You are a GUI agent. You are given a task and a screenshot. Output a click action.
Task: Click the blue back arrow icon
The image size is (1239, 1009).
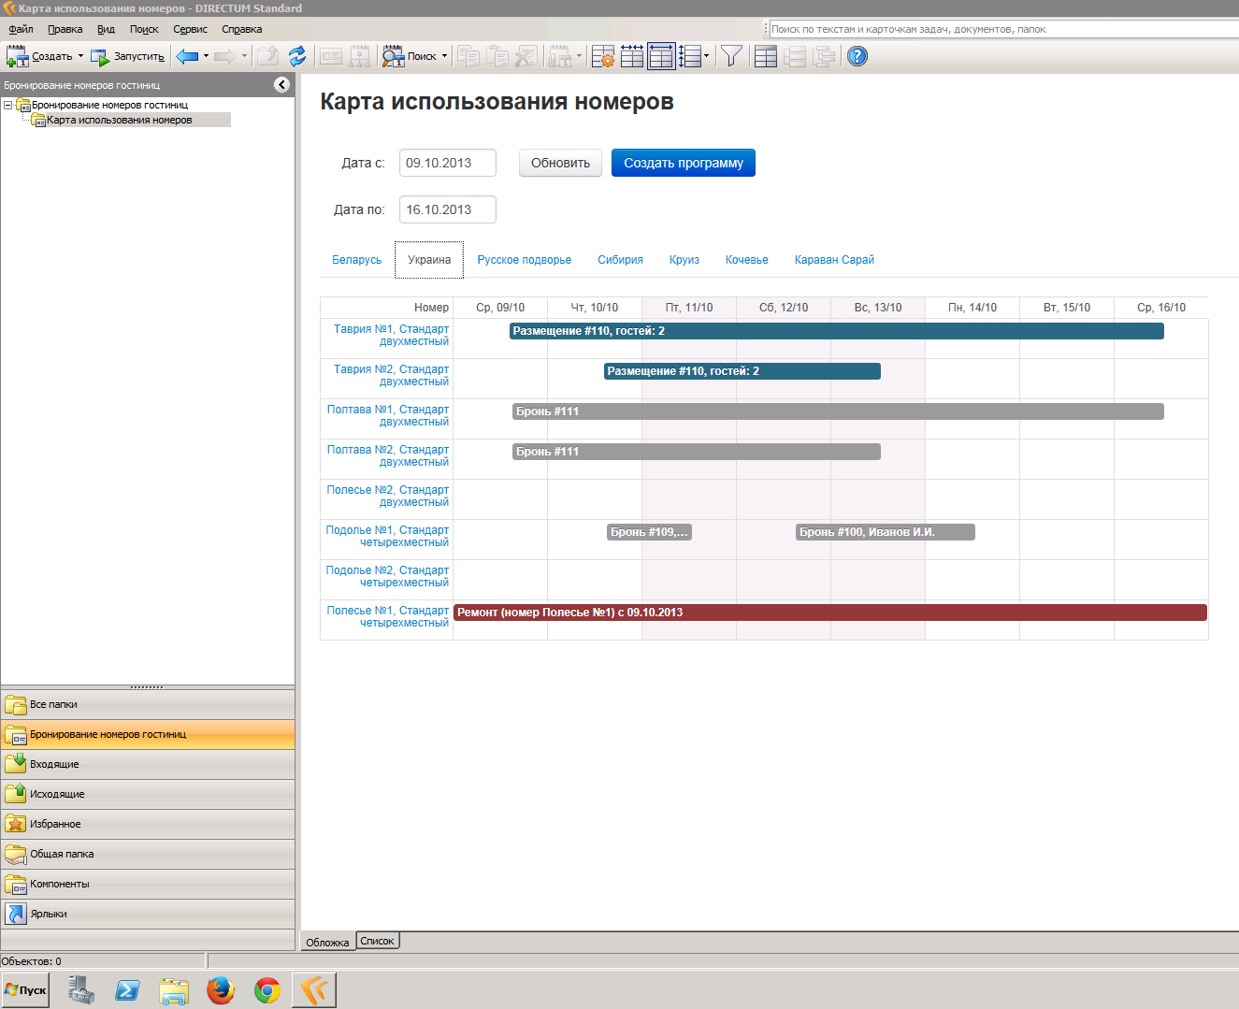187,57
